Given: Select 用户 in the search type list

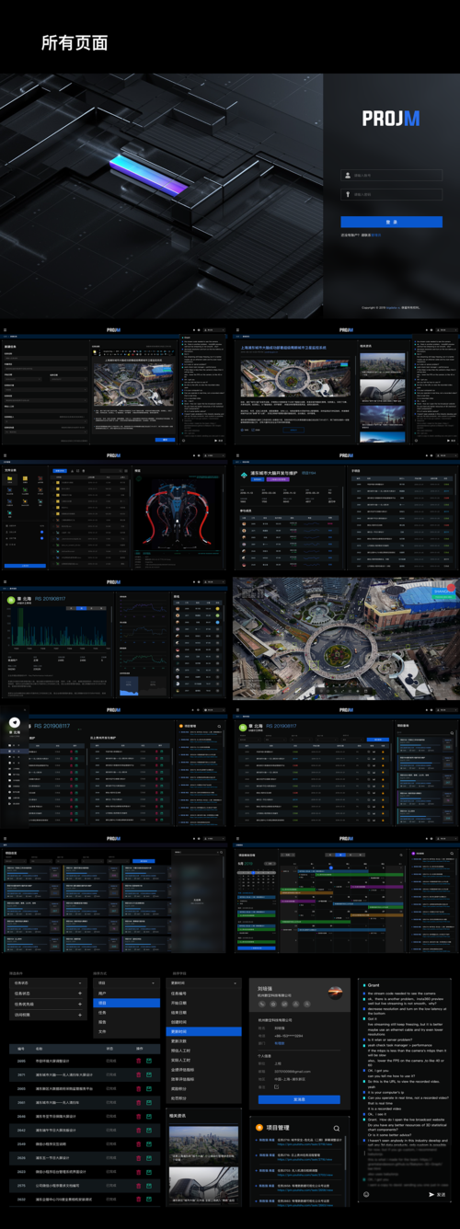Looking at the screenshot, I should (x=126, y=994).
